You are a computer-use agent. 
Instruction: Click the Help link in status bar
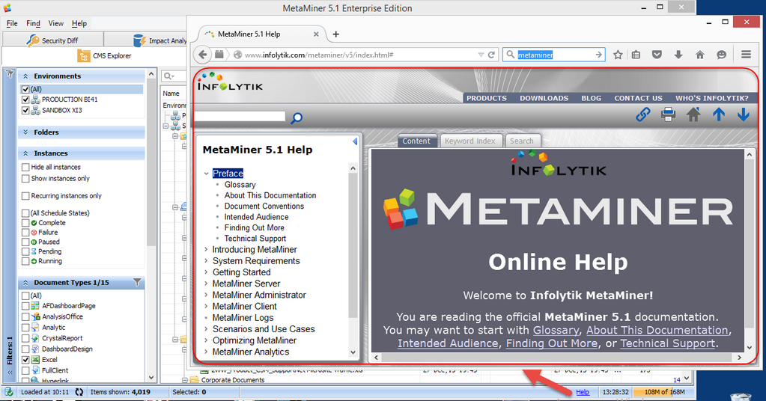583,392
